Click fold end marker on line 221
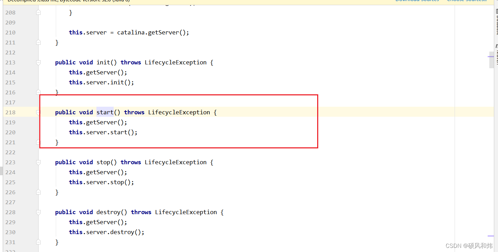498x252 pixels. [x=38, y=142]
